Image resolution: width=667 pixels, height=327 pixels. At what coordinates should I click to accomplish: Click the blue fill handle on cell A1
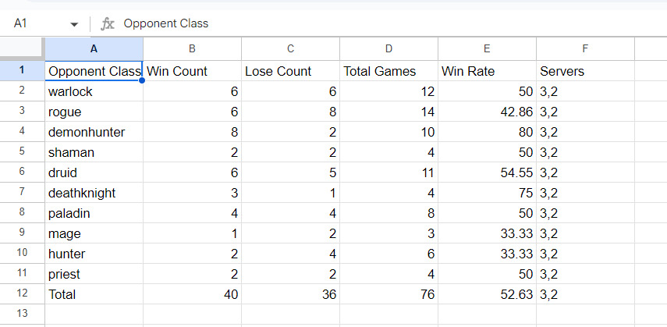tap(142, 80)
